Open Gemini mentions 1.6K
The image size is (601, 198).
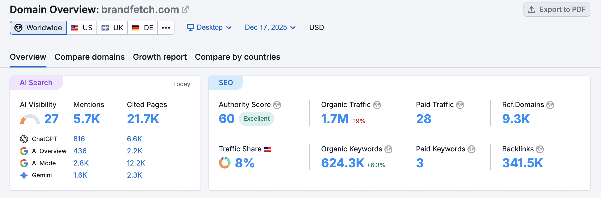tap(80, 175)
